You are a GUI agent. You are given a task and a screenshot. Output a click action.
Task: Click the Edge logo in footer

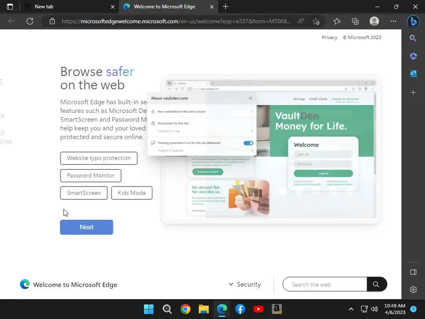point(24,284)
